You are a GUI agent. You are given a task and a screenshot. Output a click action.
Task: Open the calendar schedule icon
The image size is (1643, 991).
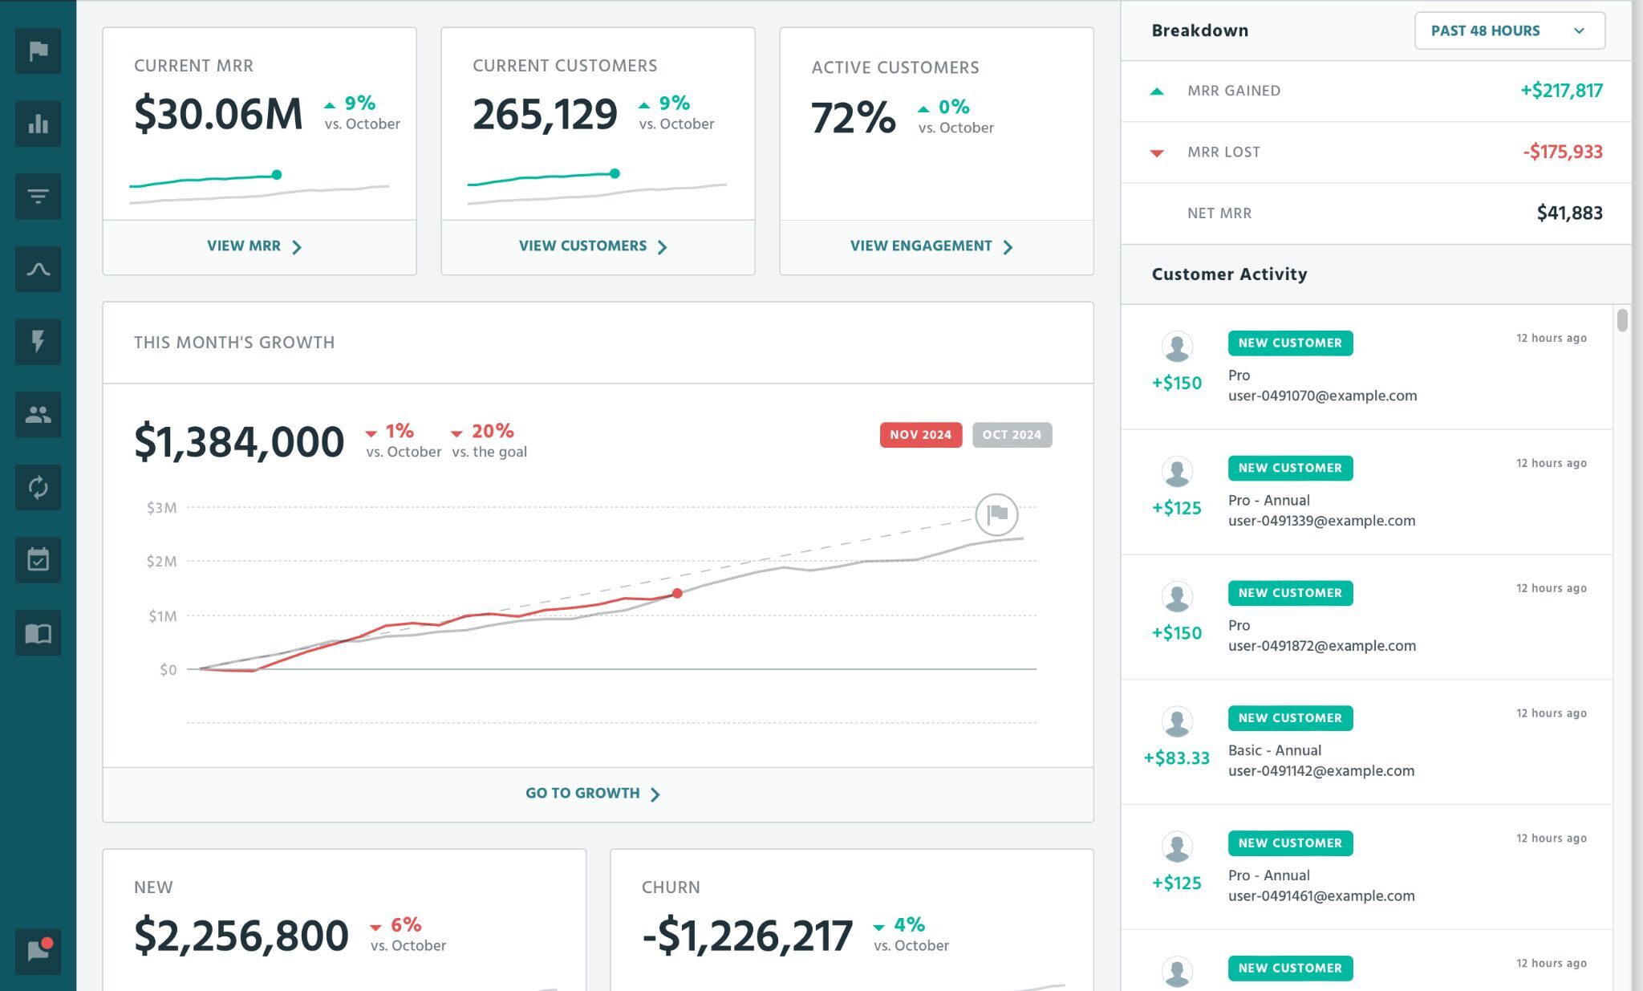(38, 560)
